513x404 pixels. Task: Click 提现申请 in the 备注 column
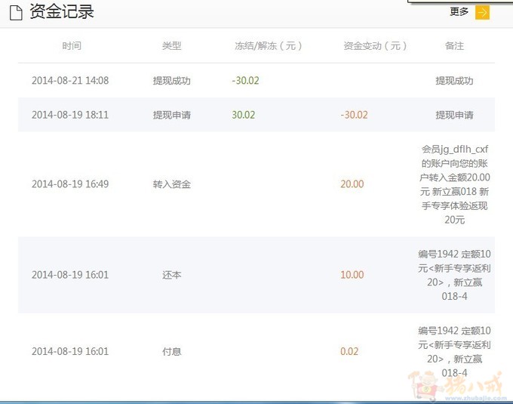[454, 115]
